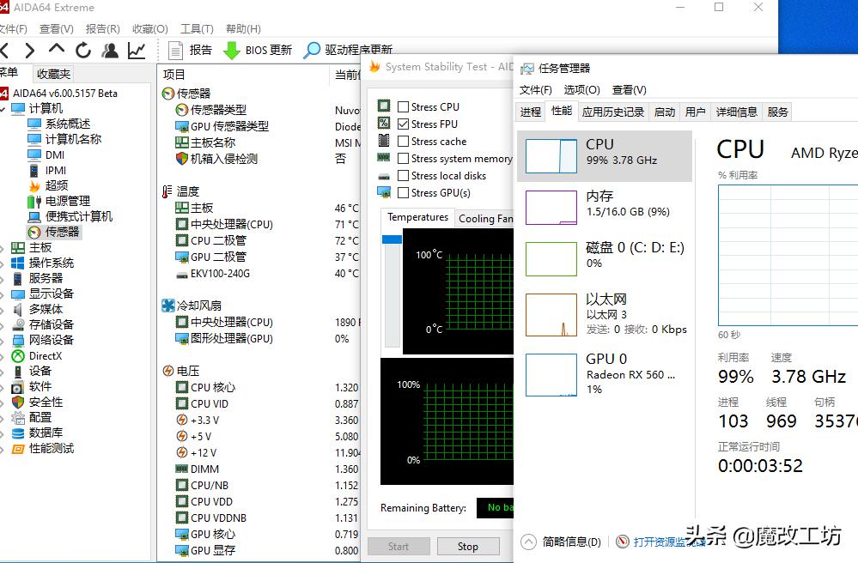Select 传感器 in the left tree
This screenshot has height=563, width=858.
(62, 232)
